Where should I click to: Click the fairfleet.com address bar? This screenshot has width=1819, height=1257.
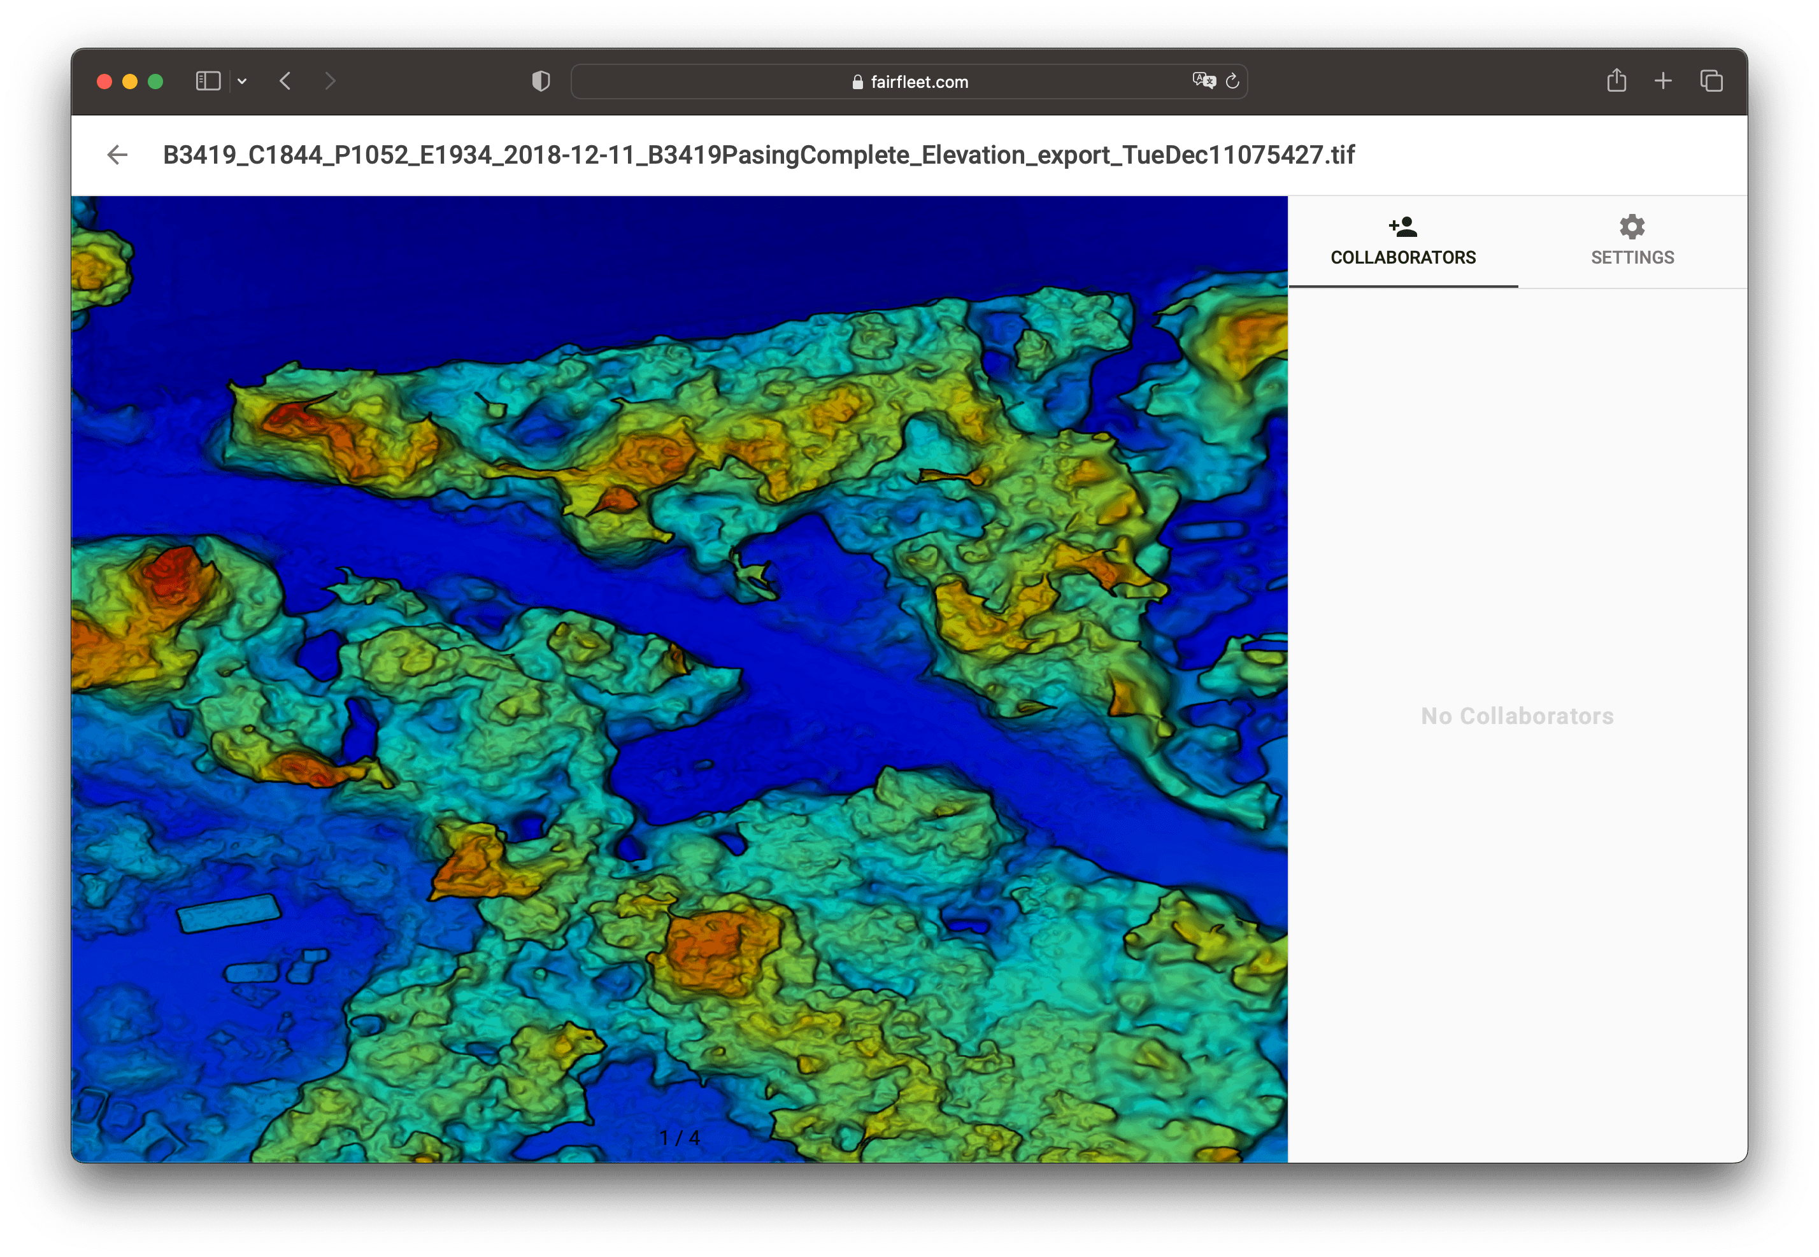pyautogui.click(x=918, y=82)
